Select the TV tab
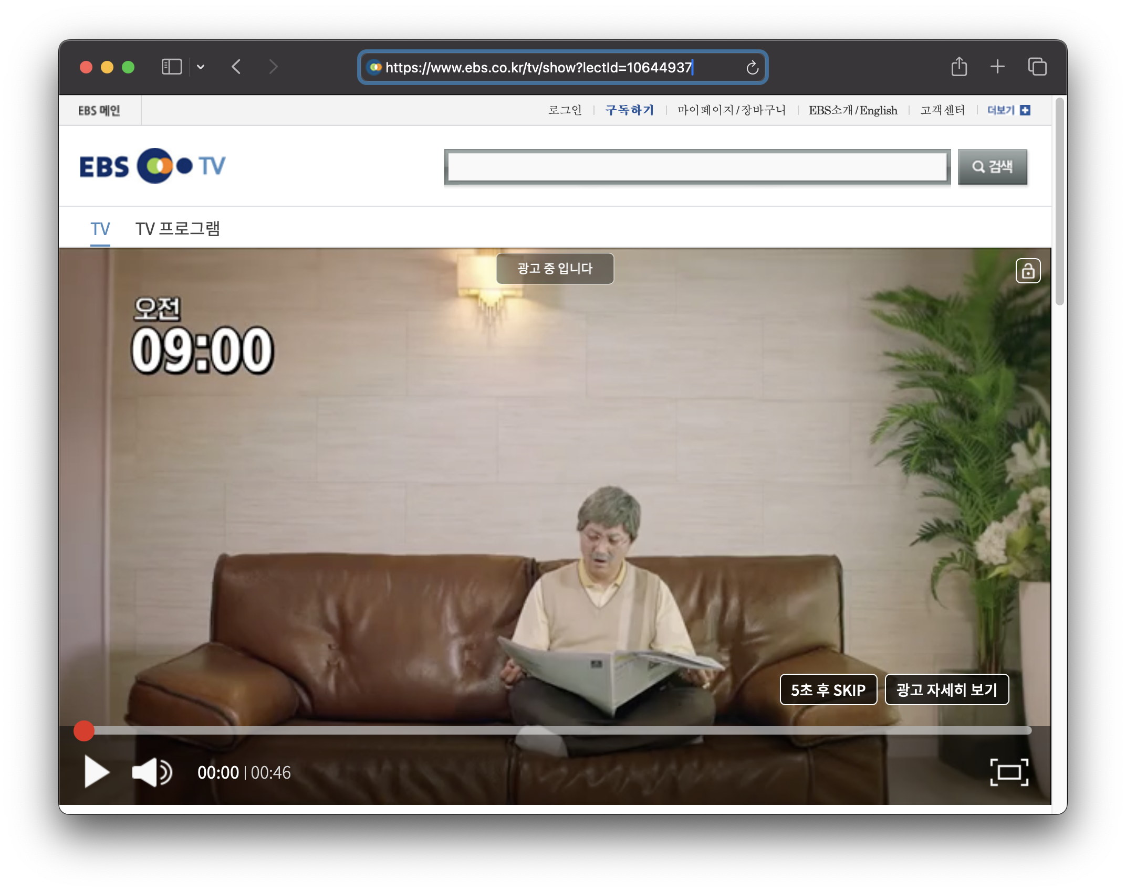Image resolution: width=1126 pixels, height=892 pixels. 100,229
